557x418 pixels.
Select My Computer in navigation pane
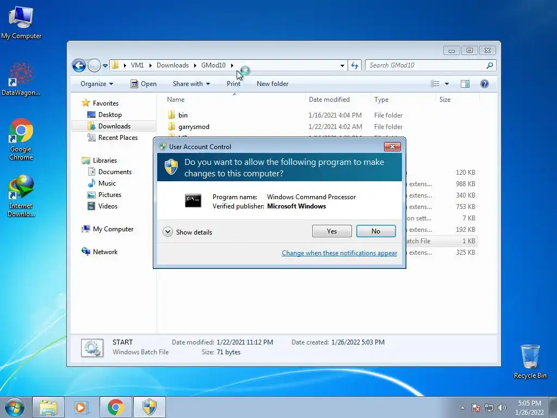tap(113, 229)
